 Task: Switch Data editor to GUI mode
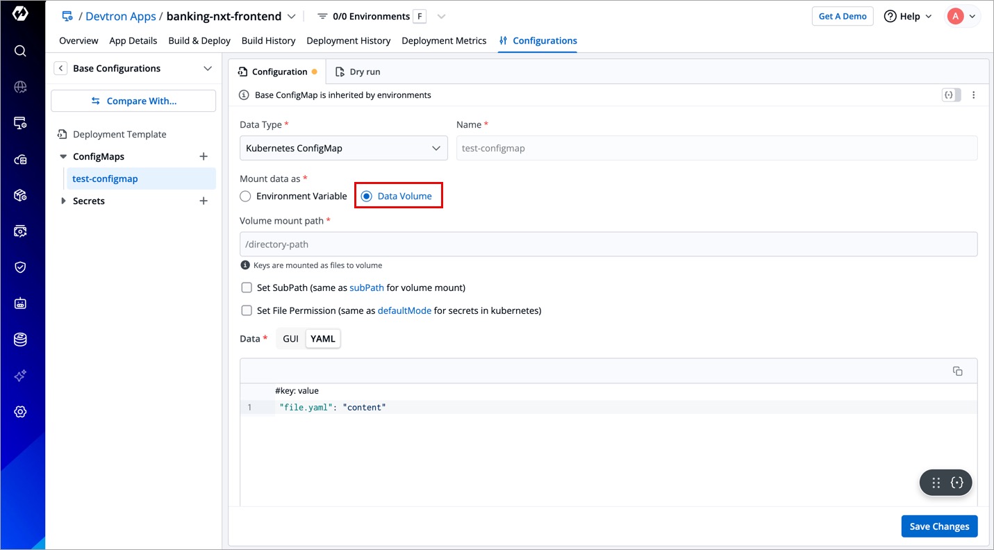click(x=290, y=339)
